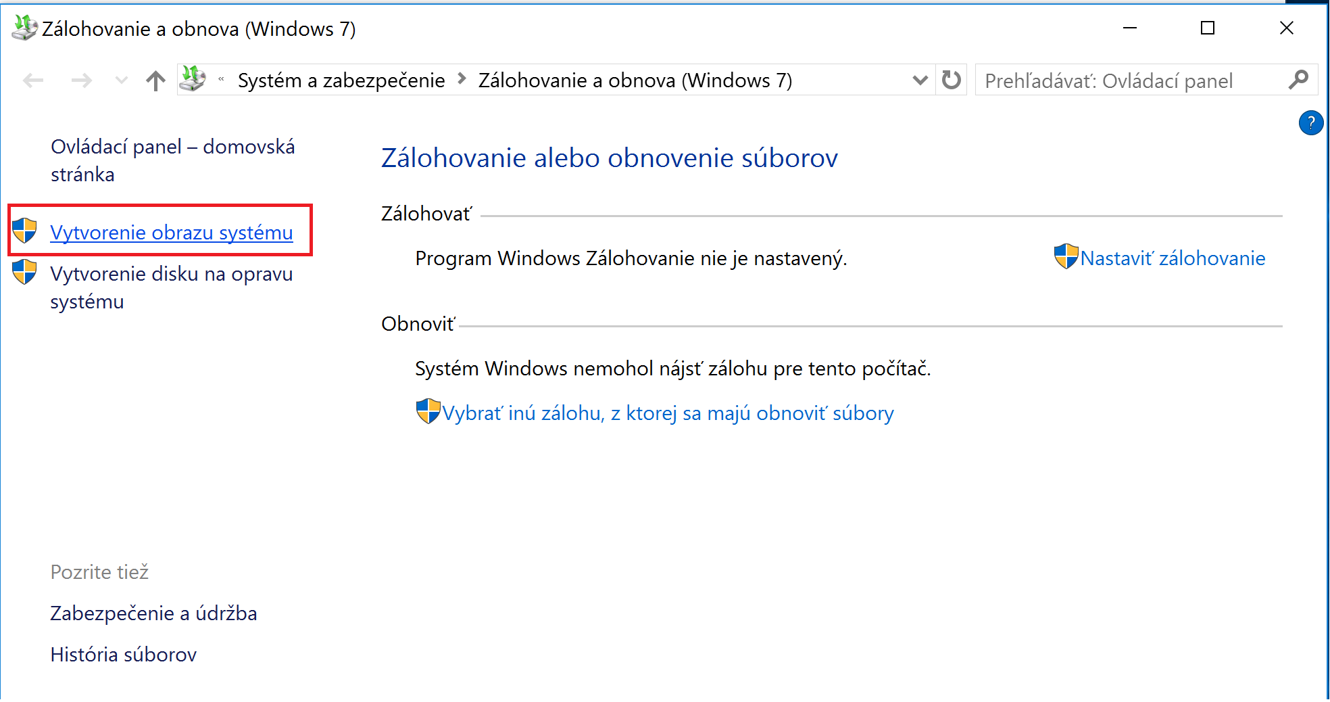The height and width of the screenshot is (702, 1330).
Task: Click shield icon next to 'Vybrať inú zálohu'
Action: point(428,411)
